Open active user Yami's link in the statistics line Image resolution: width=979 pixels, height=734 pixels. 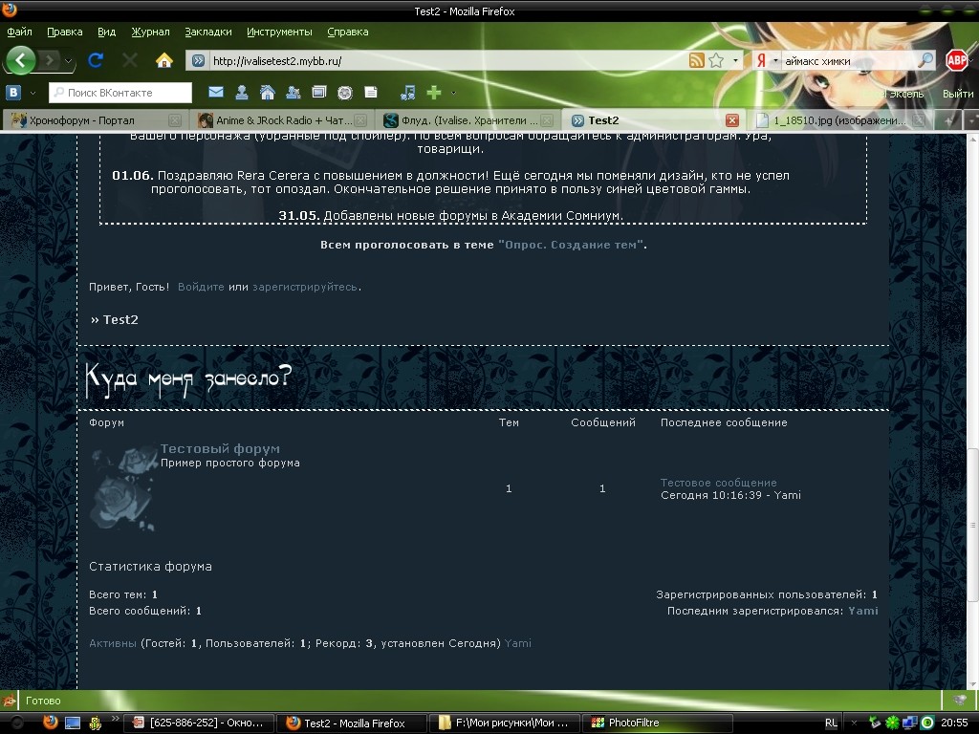point(517,643)
